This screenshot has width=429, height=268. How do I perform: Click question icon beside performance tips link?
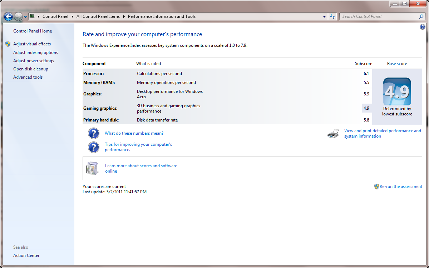[x=94, y=147]
